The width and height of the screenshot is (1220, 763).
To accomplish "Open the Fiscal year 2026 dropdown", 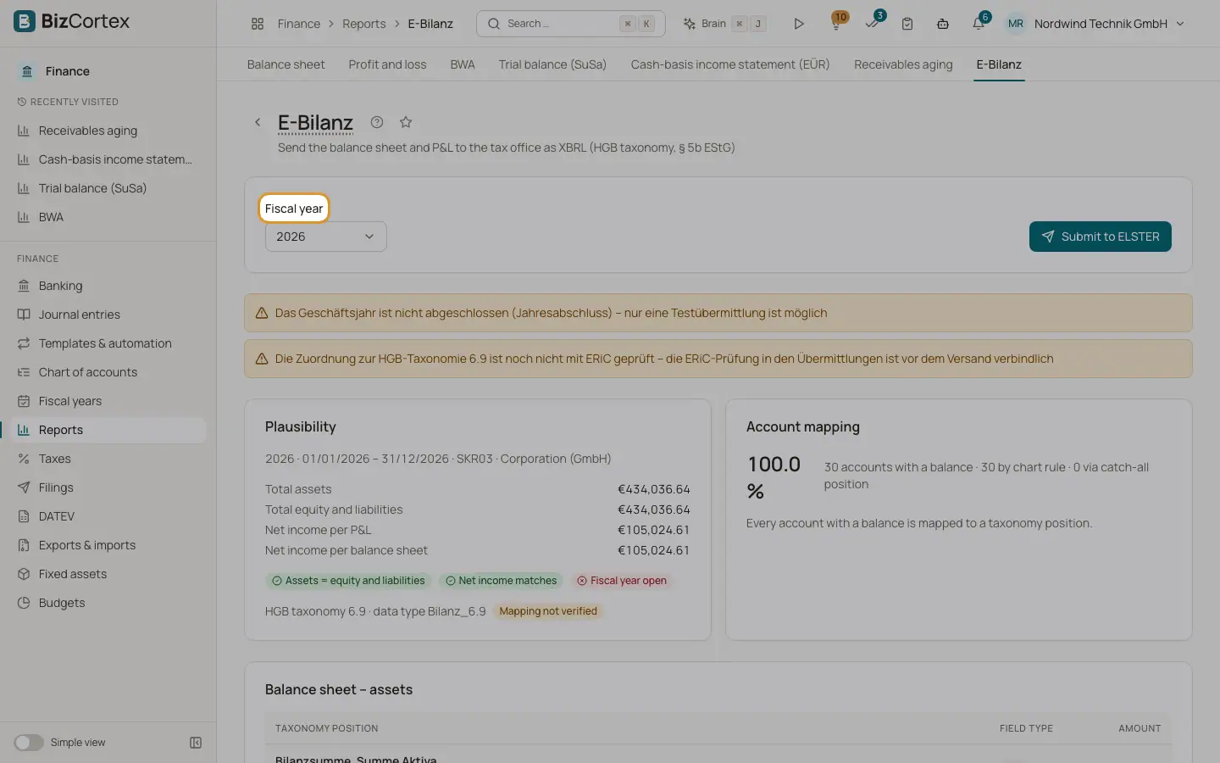I will coord(326,237).
